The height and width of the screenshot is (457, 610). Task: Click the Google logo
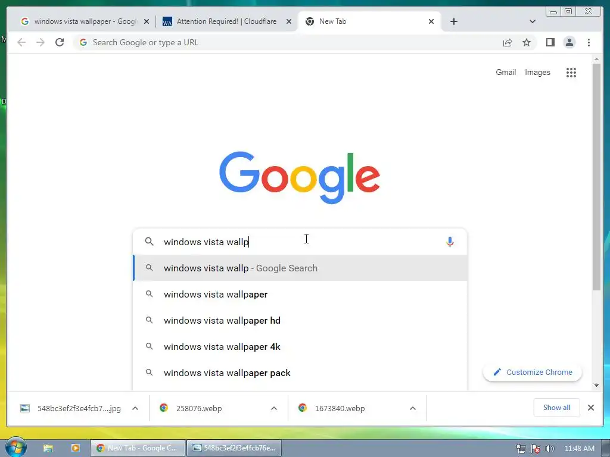(x=300, y=177)
